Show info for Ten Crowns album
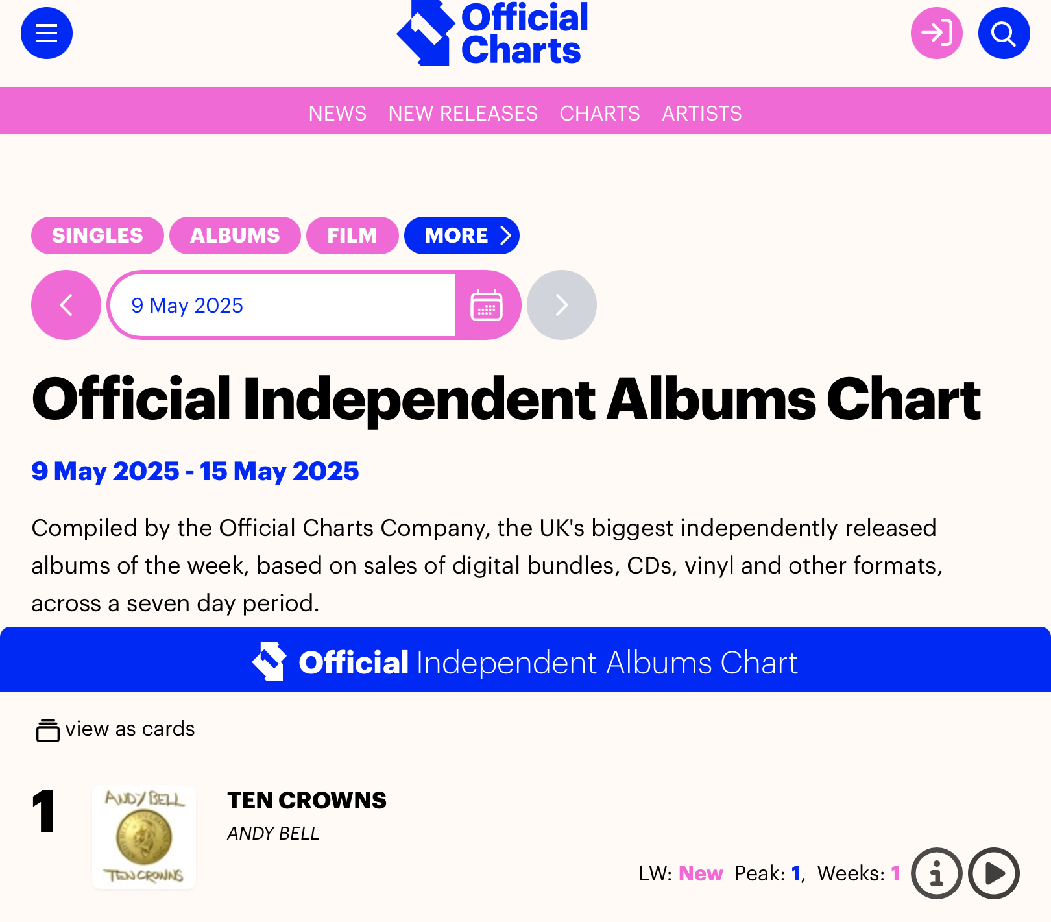1051x922 pixels. click(937, 873)
